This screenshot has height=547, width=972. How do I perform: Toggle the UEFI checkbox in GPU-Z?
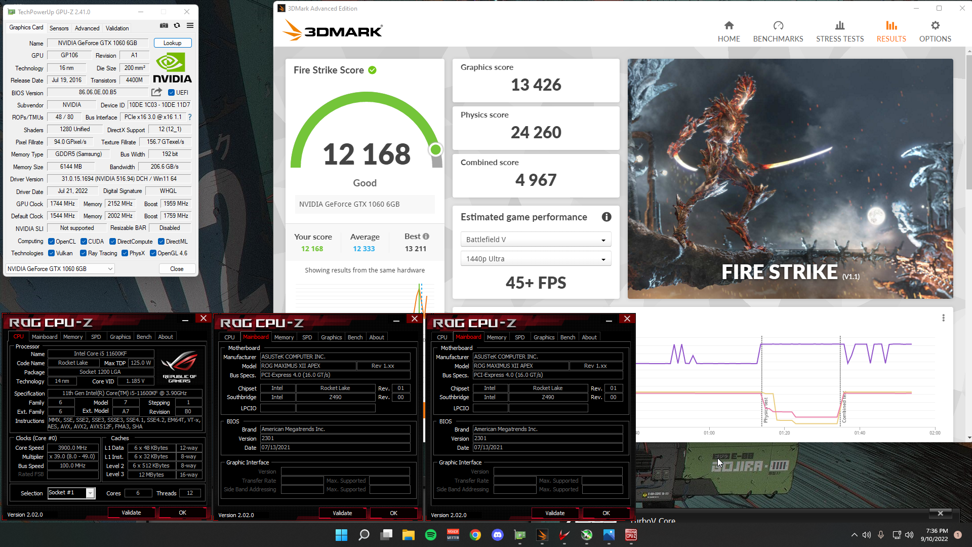[x=171, y=93]
